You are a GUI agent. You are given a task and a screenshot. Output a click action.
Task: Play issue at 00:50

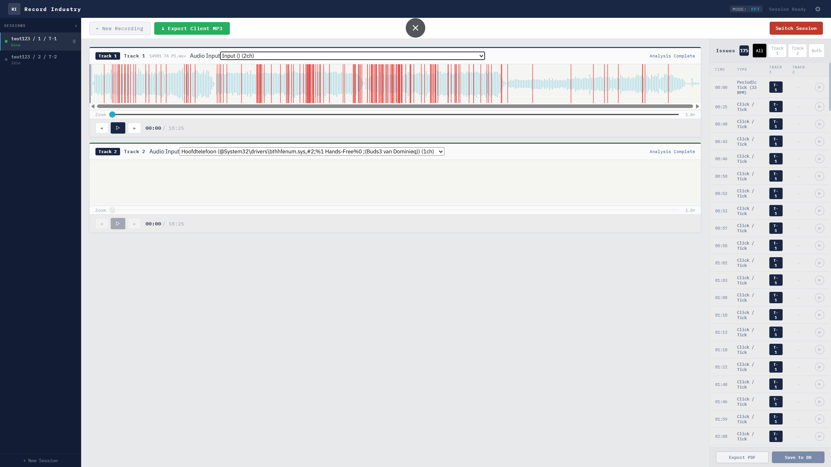coord(819,176)
